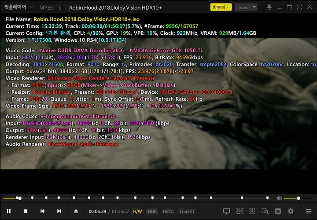Screen dimensions: 317x220
Task: Click the total duration 01:56:07
Action: point(120,212)
